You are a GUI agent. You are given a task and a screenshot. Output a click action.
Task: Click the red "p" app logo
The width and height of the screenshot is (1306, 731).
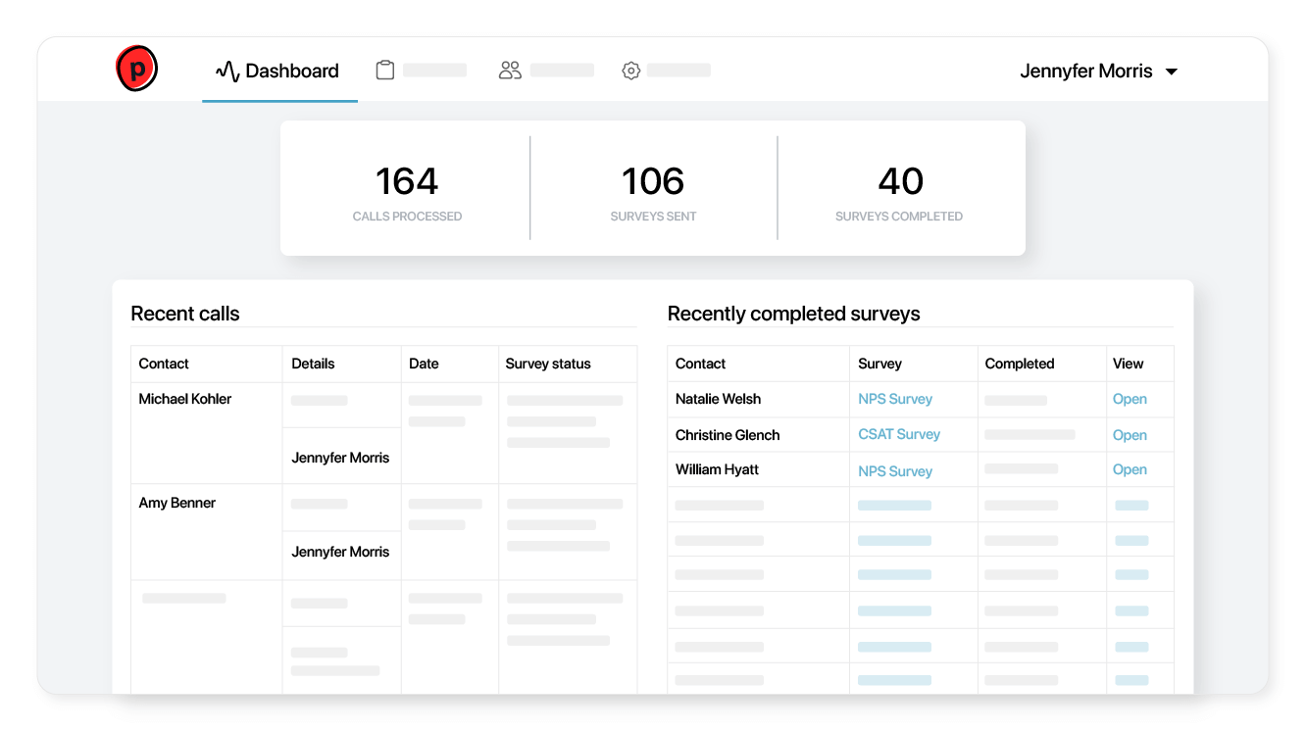[x=136, y=69]
